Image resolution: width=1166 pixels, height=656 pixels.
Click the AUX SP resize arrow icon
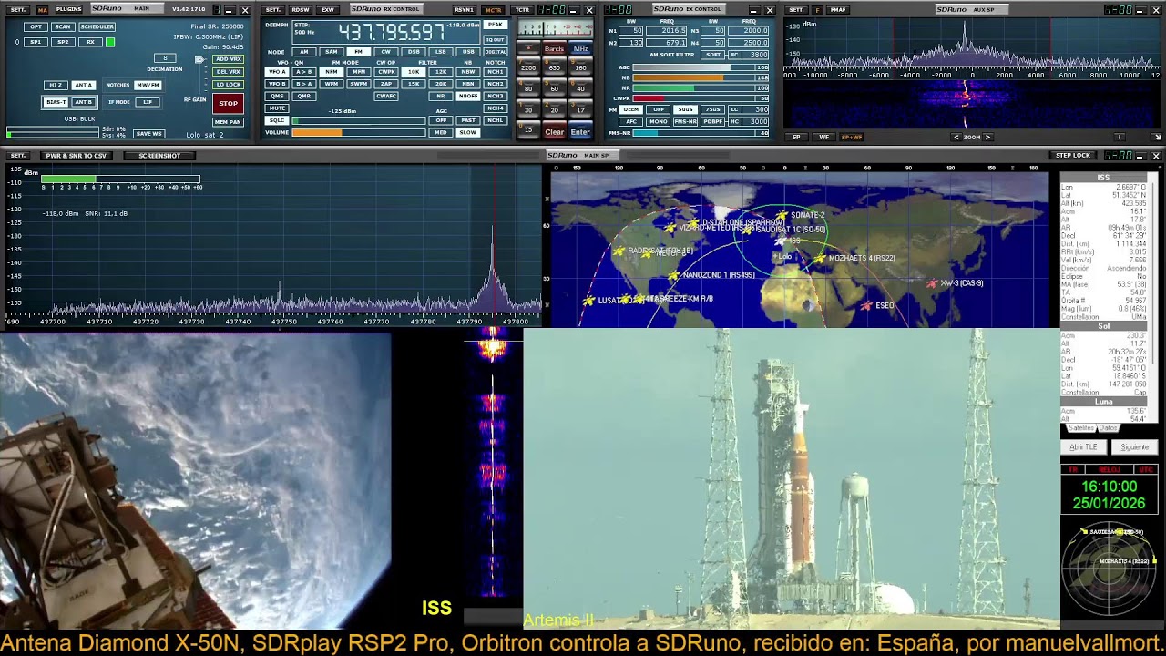pos(1157,138)
